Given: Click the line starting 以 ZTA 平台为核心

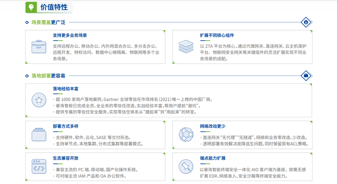Looking at the screenshot, I should tap(253, 46).
